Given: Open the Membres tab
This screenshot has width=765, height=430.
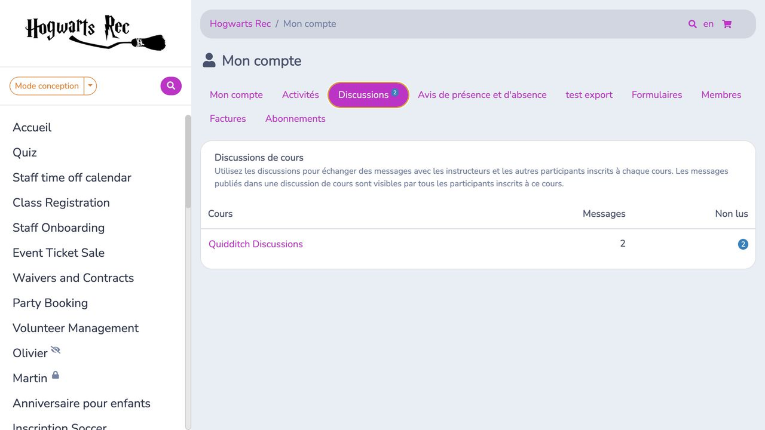Looking at the screenshot, I should point(721,95).
